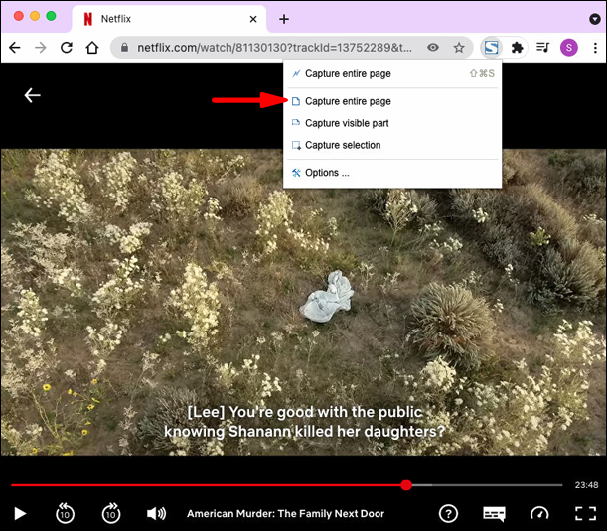The width and height of the screenshot is (607, 531).
Task: Choose Capture entire page with page icon
Action: [392, 101]
